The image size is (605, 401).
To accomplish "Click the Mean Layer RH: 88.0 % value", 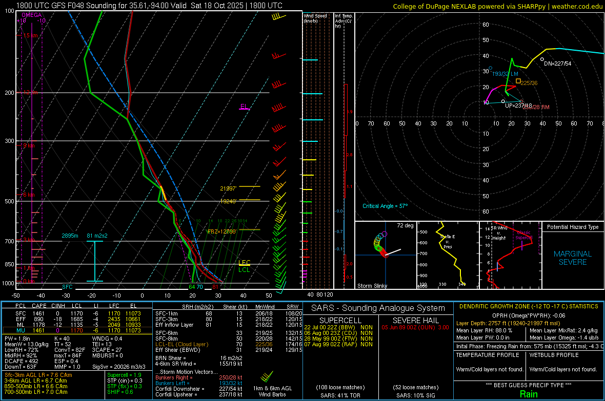I will point(484,330).
